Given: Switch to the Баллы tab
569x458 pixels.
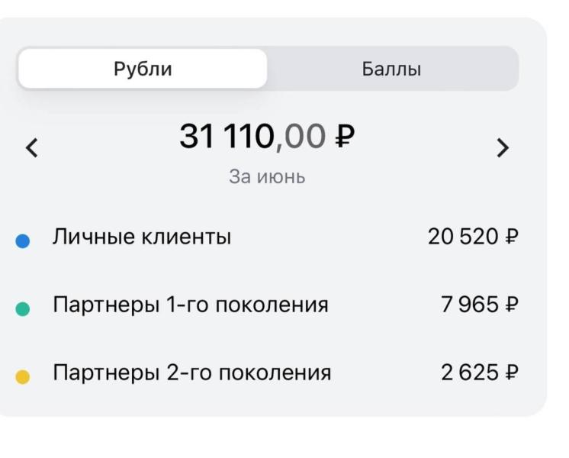Looking at the screenshot, I should [392, 69].
